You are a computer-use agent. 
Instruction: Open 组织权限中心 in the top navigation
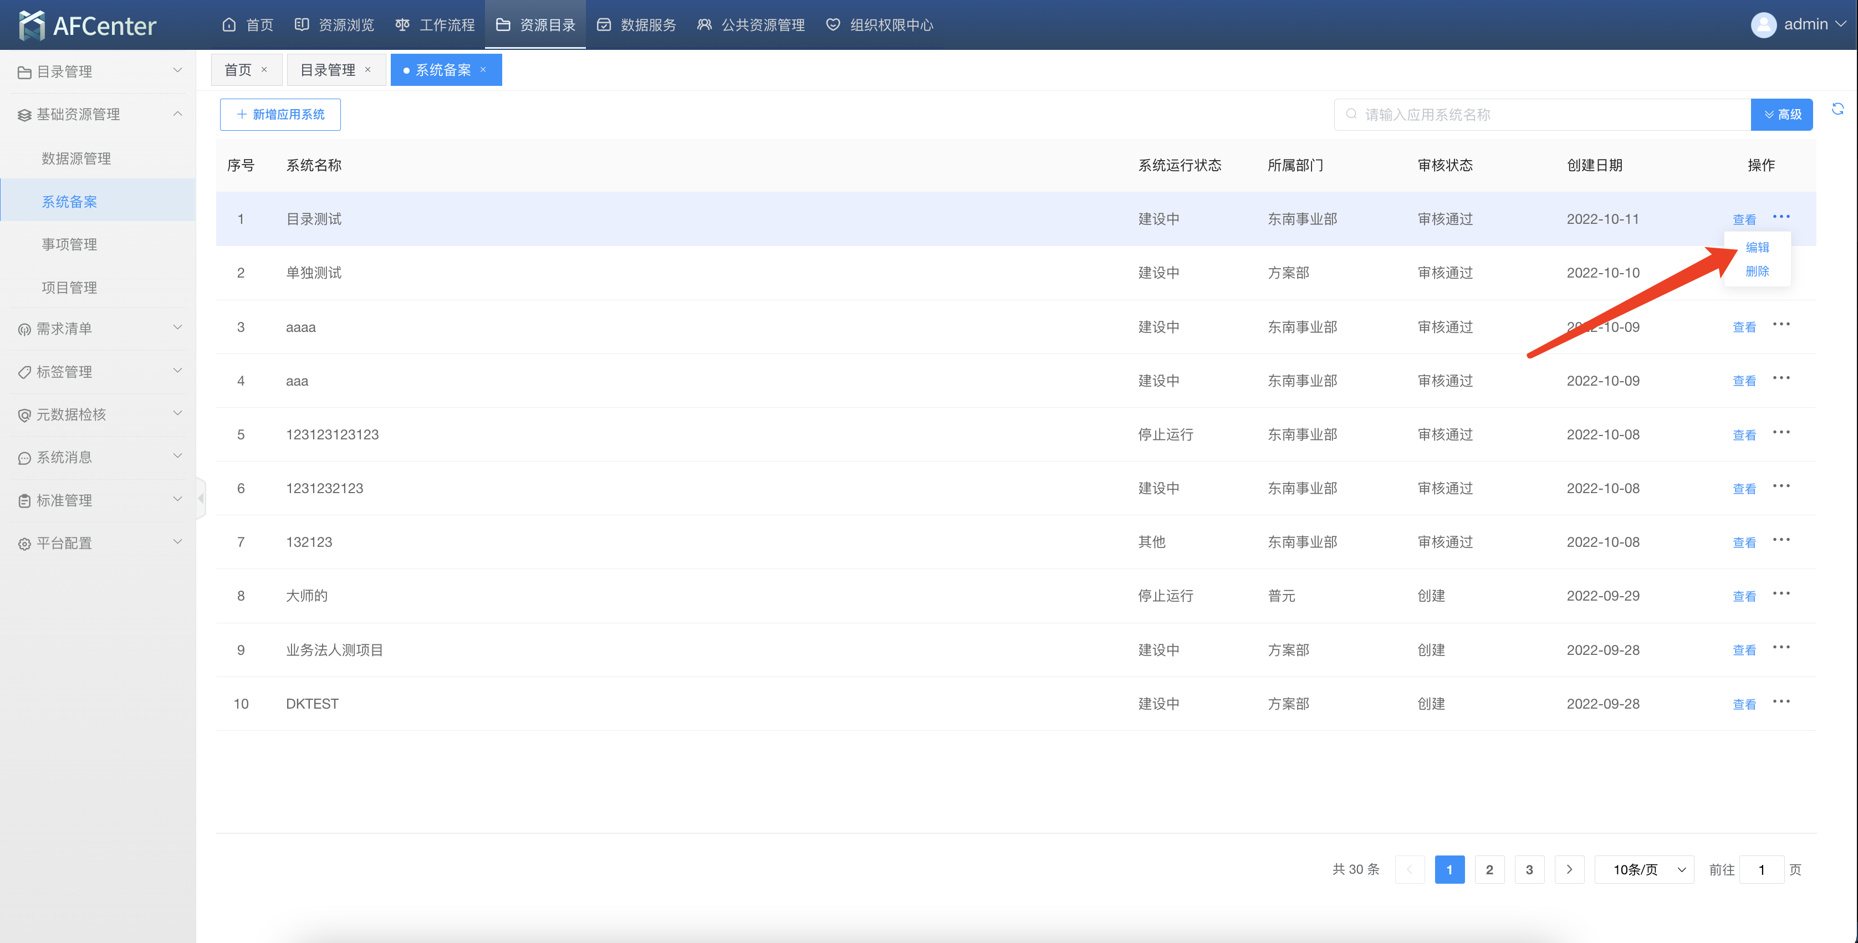coord(879,25)
